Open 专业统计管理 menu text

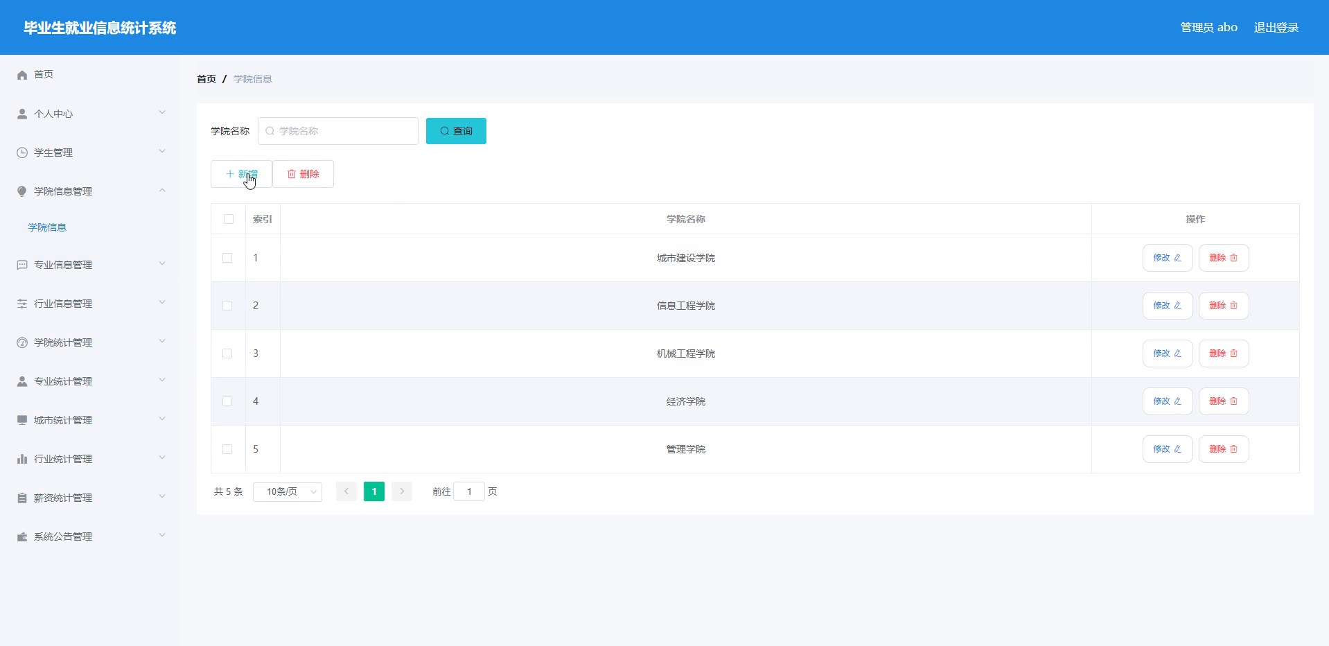(63, 381)
